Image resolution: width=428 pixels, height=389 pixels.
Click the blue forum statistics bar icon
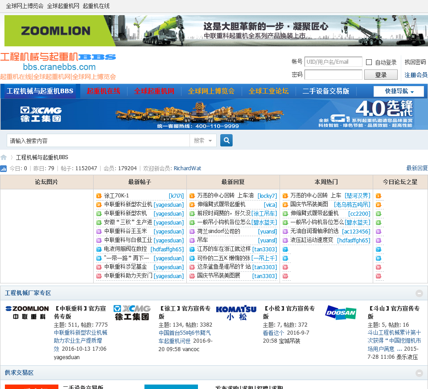point(3,168)
